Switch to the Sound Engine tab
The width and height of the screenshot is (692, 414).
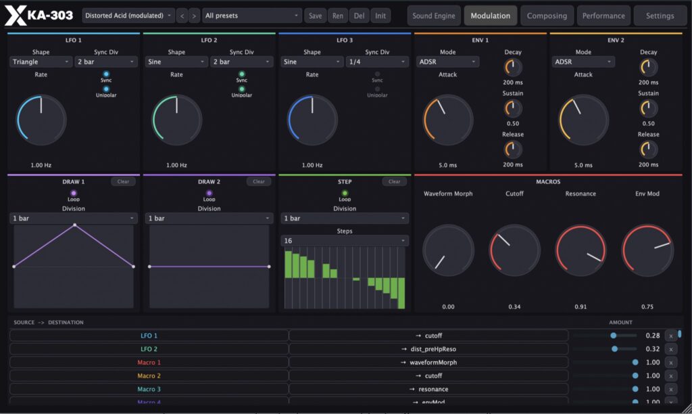[434, 16]
